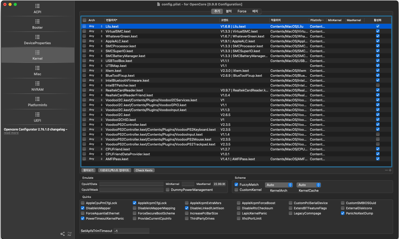Switch to the 블럭 tab
Screen dimensions: 399x239
pyautogui.click(x=229, y=11)
